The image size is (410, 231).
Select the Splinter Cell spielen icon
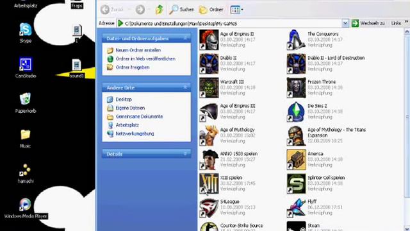(x=296, y=184)
